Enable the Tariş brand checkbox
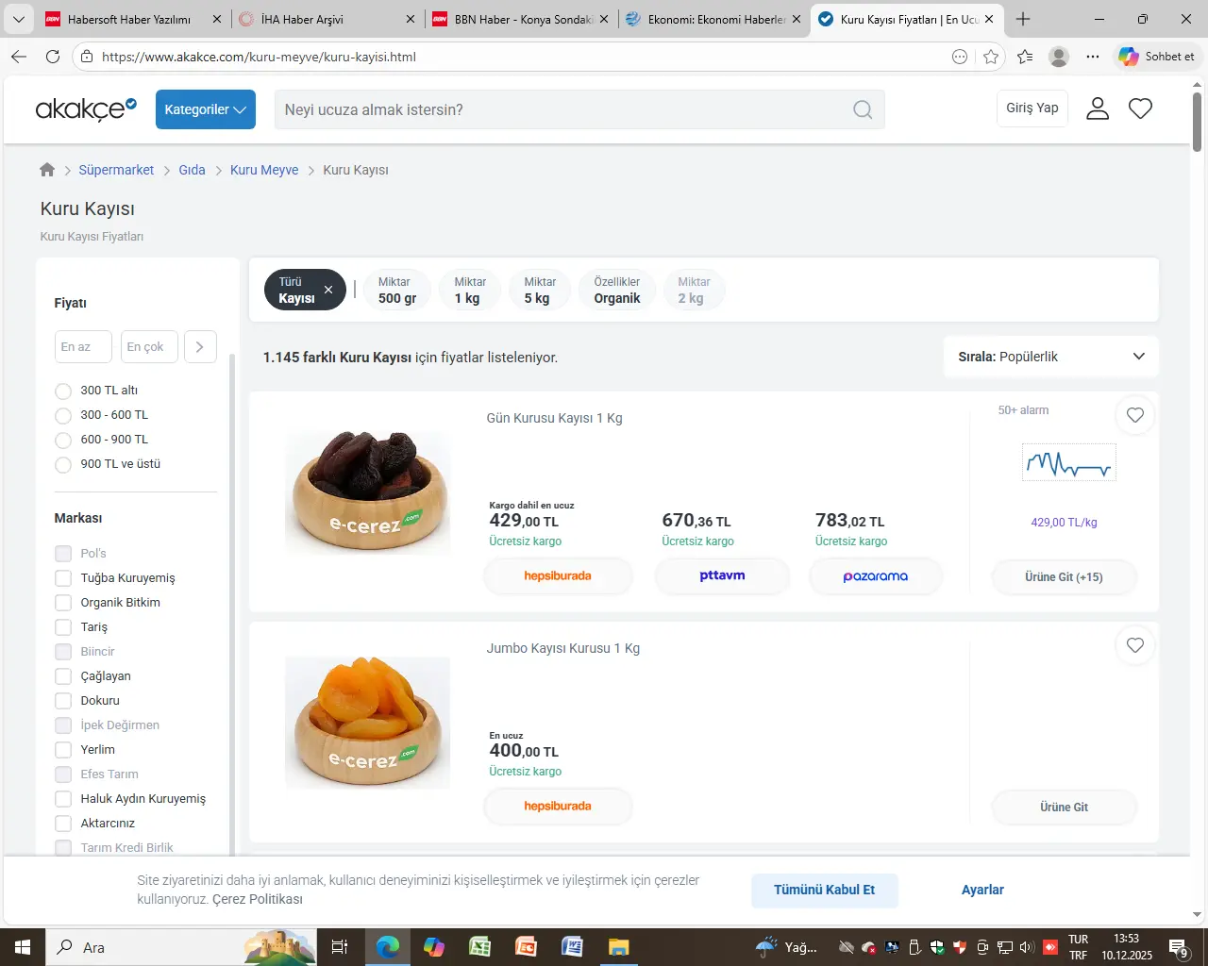The image size is (1208, 966). click(x=63, y=627)
